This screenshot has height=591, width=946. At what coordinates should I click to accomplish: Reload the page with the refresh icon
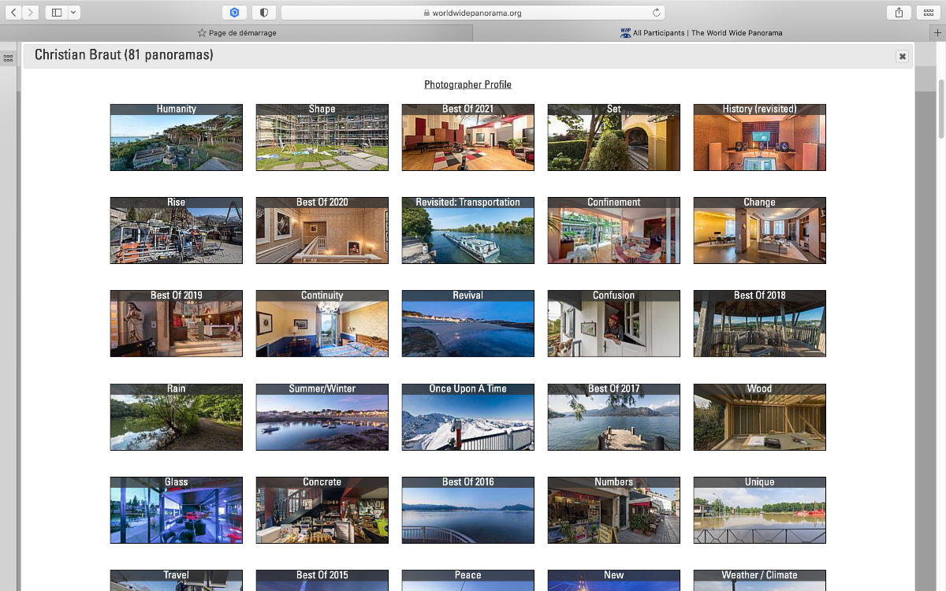pos(656,13)
